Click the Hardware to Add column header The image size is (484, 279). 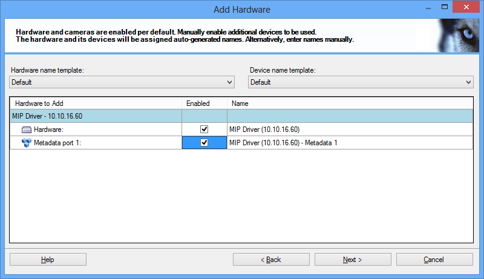tap(96, 103)
